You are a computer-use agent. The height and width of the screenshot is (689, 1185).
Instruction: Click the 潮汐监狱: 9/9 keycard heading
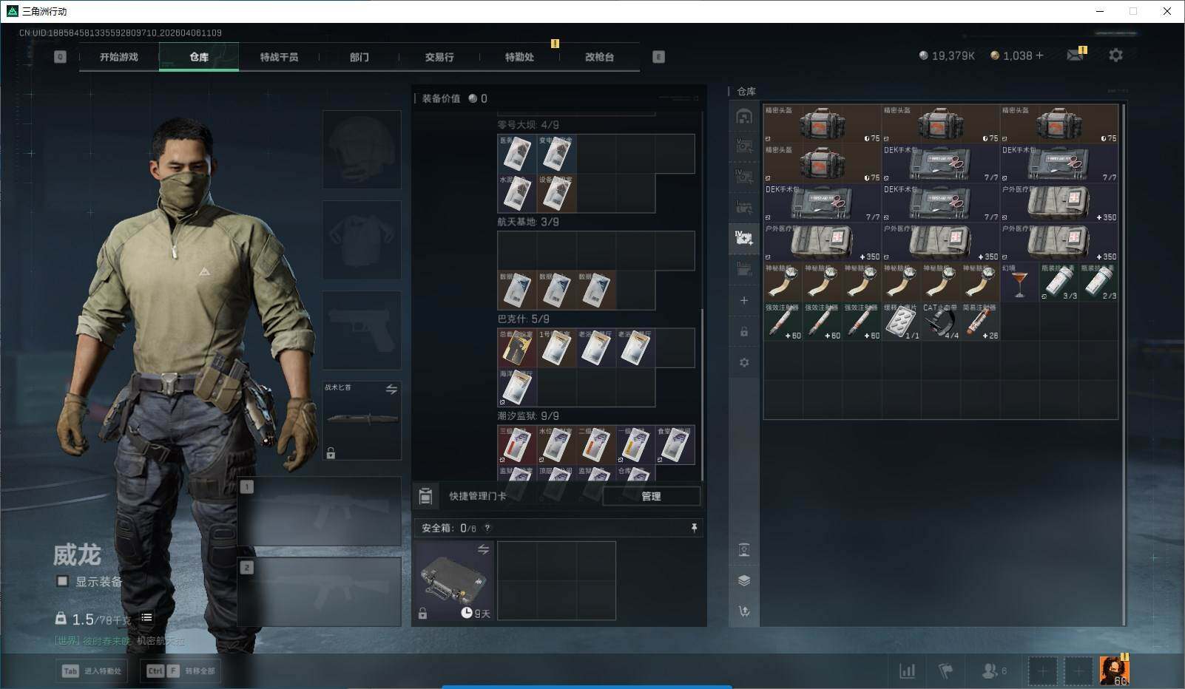528,416
